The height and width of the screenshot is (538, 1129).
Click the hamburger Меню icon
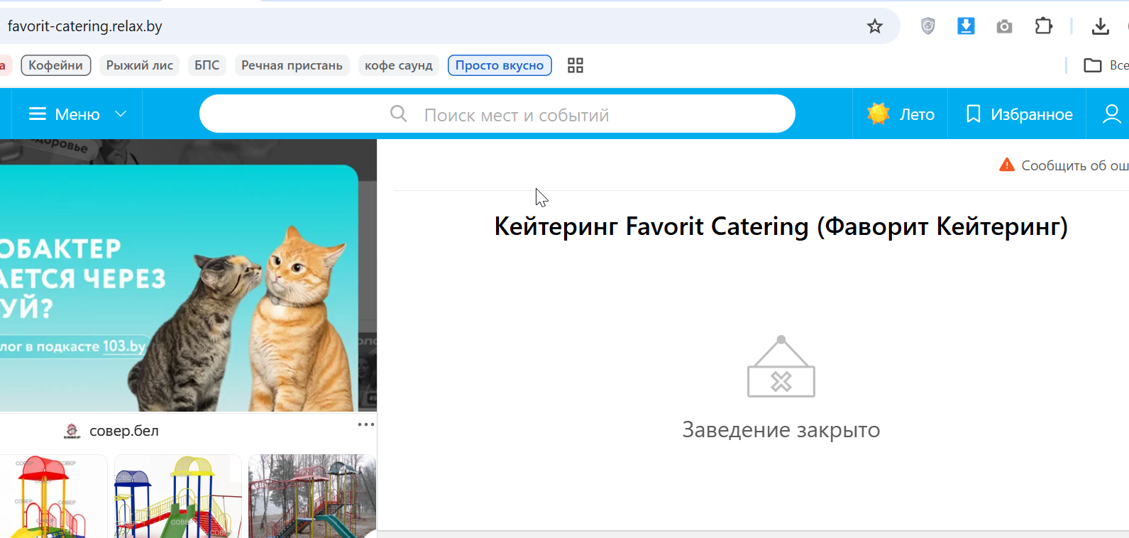click(38, 114)
